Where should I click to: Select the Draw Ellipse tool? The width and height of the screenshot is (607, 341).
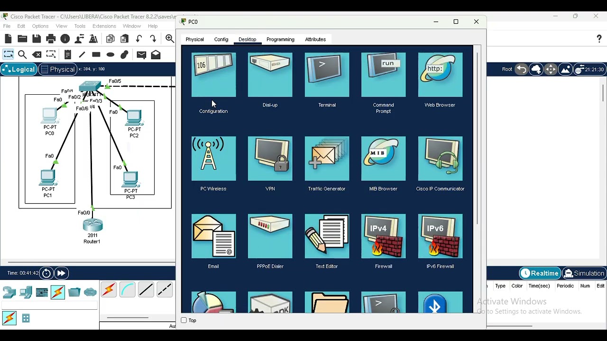110,55
